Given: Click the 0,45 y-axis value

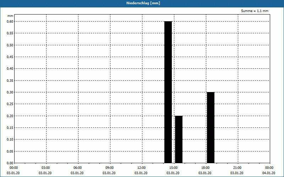Looking at the screenshot, I should click(x=10, y=57).
